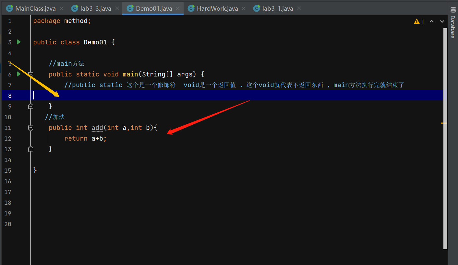458x265 pixels.
Task: Click the lab3_3.java class file icon
Action: point(75,8)
